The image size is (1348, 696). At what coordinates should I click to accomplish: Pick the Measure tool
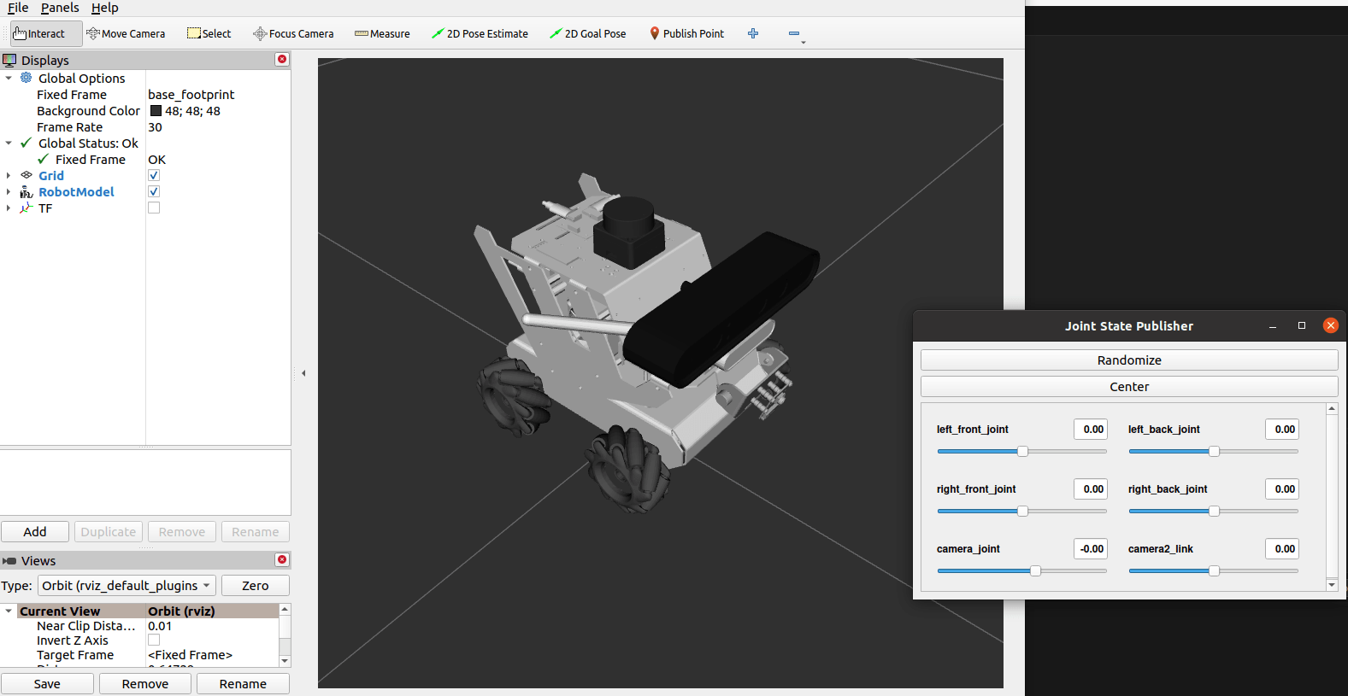382,34
